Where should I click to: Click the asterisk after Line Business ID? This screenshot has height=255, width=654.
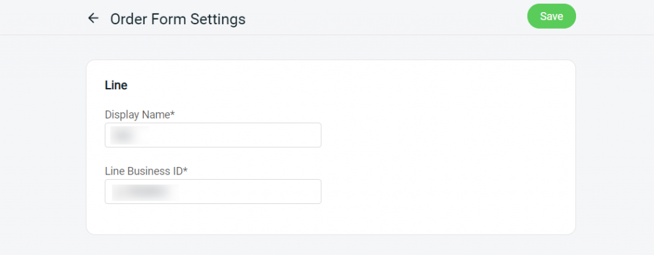(194, 170)
